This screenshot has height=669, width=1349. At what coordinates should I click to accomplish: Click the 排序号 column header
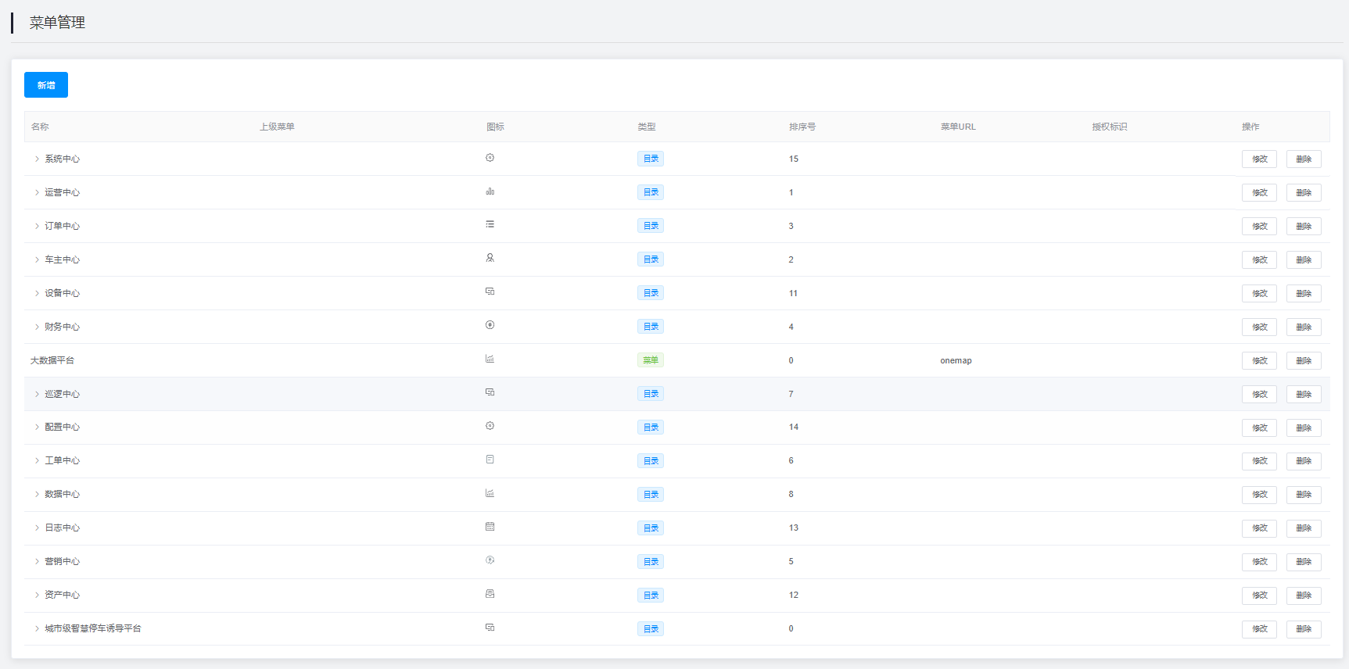pos(802,127)
